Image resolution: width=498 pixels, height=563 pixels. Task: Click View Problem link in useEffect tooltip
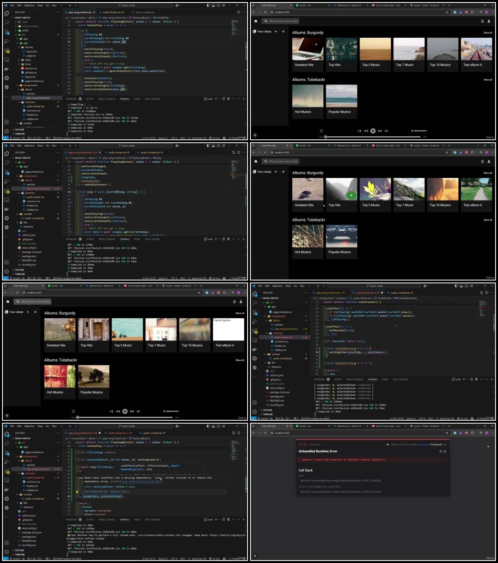coord(95,492)
